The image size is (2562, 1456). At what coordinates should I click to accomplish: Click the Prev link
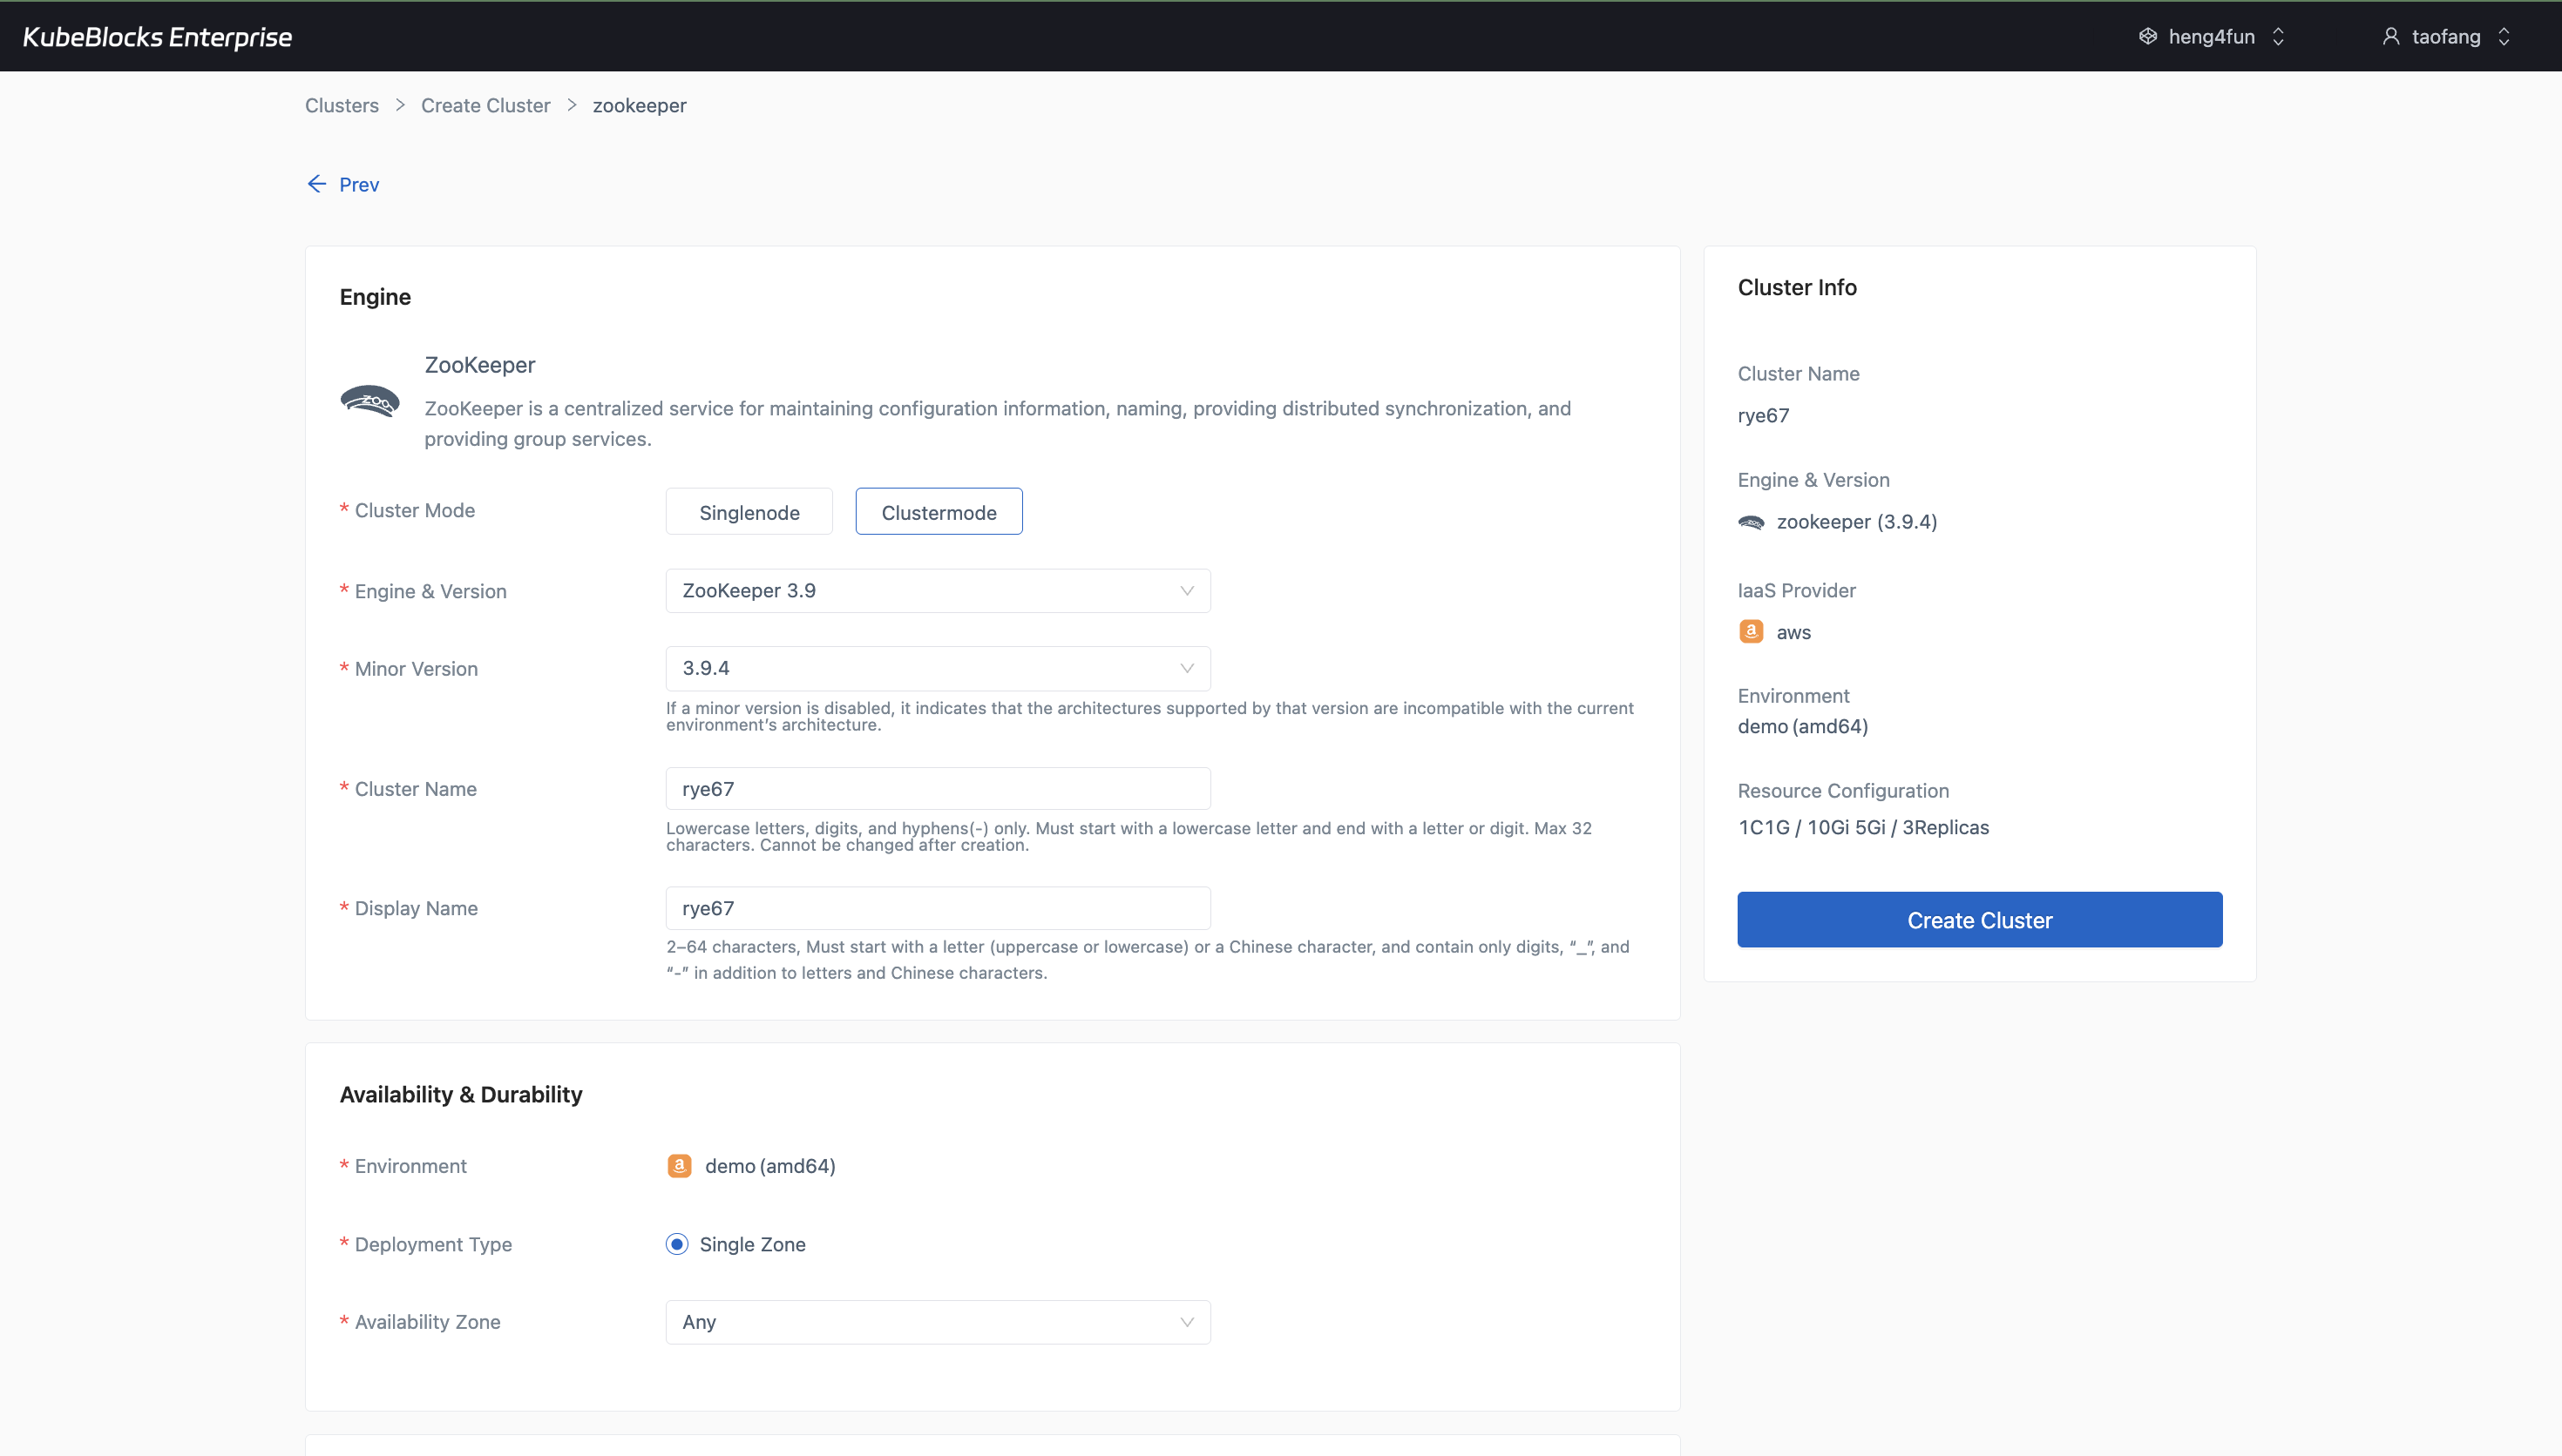coord(358,184)
